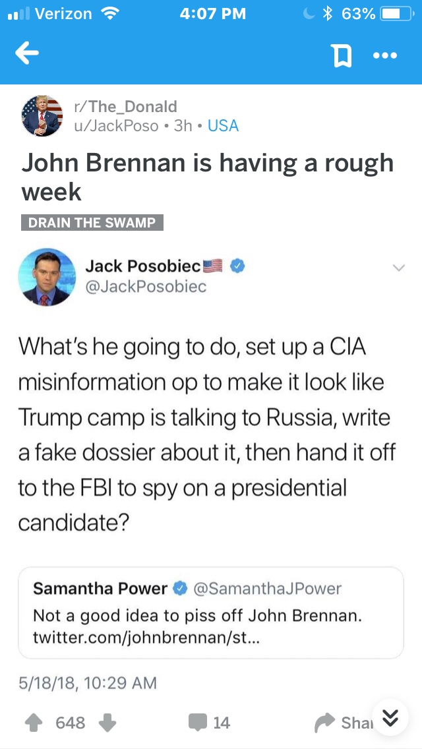The image size is (422, 749).
Task: Upvote the post
Action: (33, 723)
